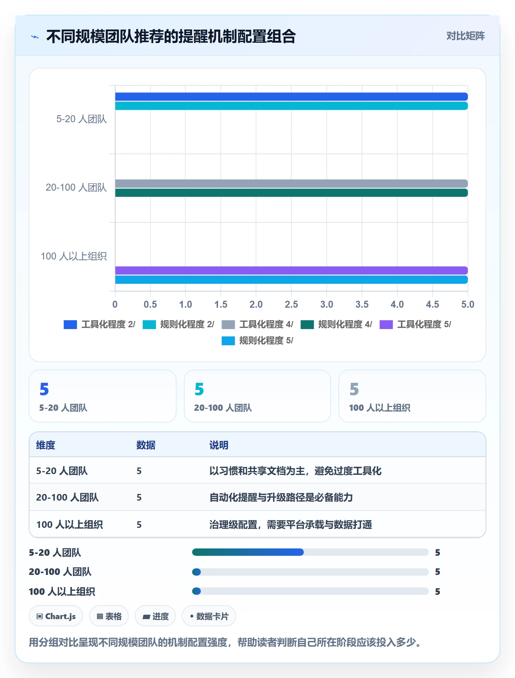
Task: Click the "进度" tag chip
Action: click(155, 616)
